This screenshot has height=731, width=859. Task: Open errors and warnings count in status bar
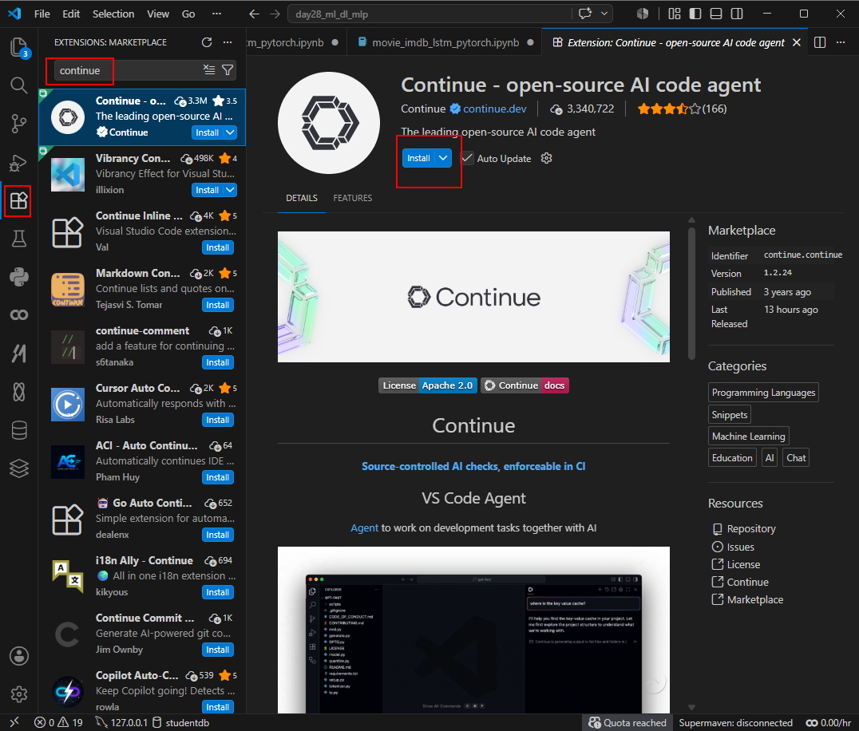coord(58,722)
